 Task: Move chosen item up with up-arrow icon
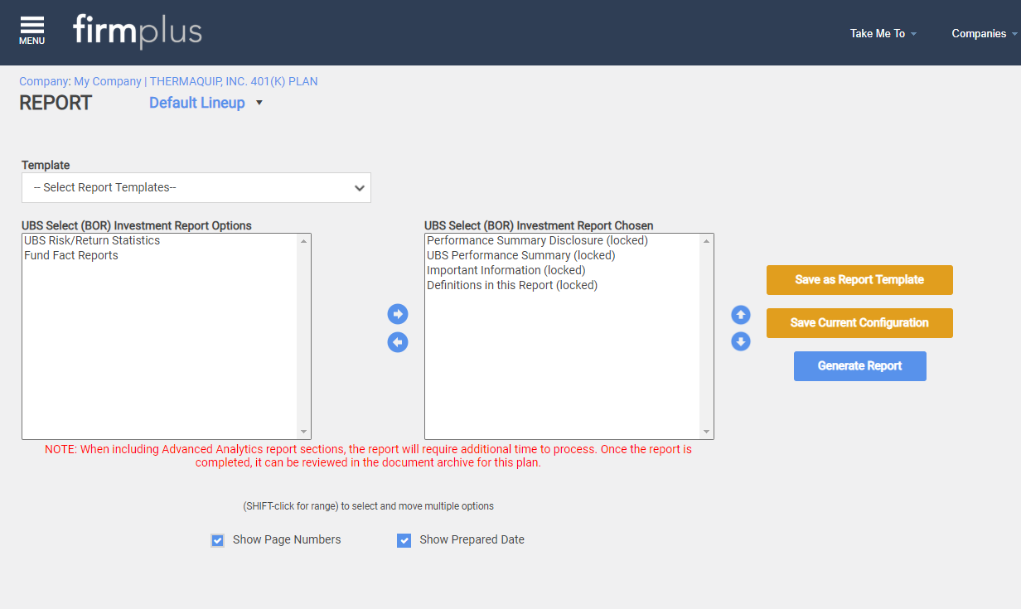click(x=741, y=315)
